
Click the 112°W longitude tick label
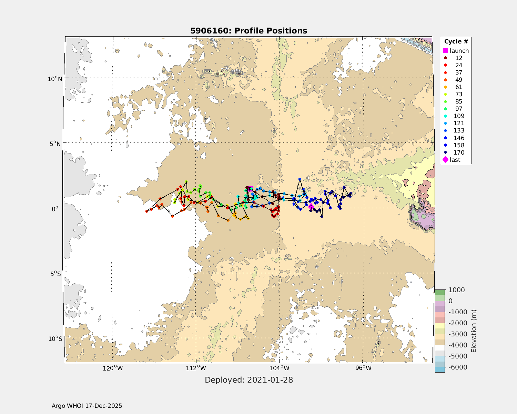(x=196, y=368)
